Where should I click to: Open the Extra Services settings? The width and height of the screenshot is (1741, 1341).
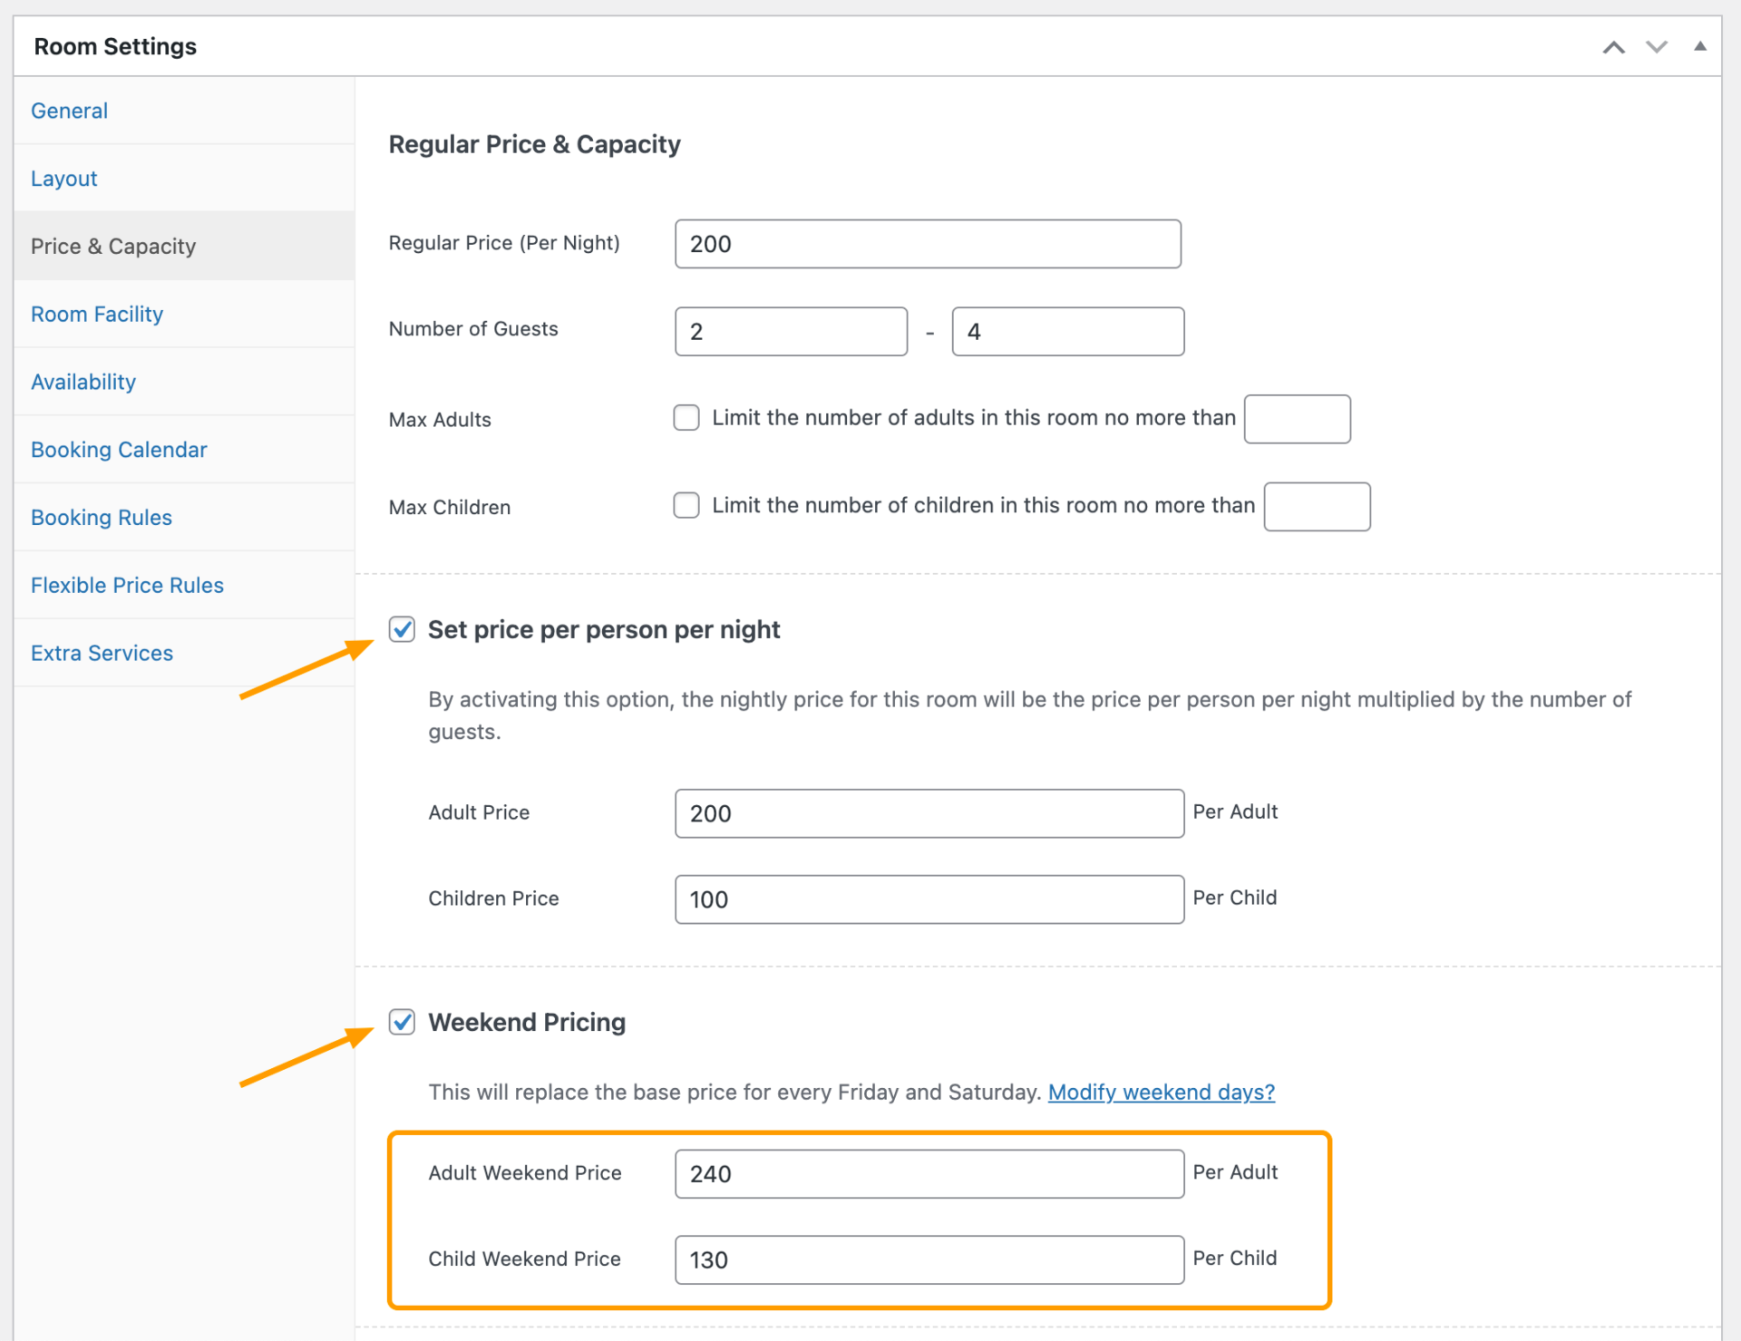[102, 652]
